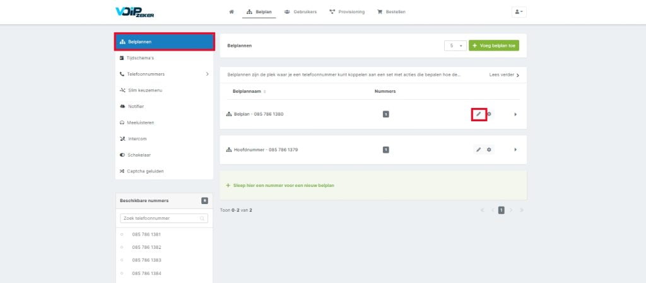Click the search magnifier icon in number field
646x283 pixels.
click(x=203, y=219)
